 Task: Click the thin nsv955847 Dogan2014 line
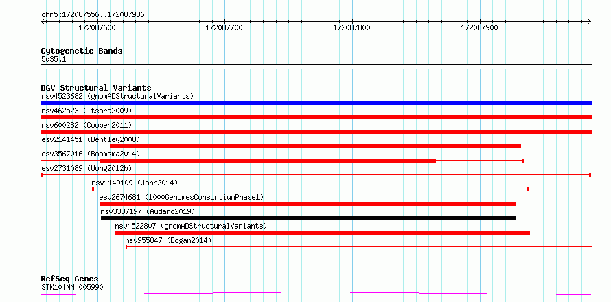pos(358,247)
